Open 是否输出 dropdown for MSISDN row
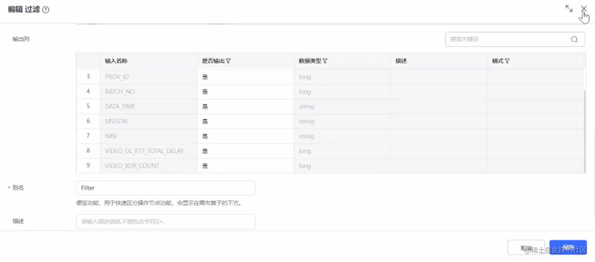The height and width of the screenshot is (262, 595). click(246, 122)
